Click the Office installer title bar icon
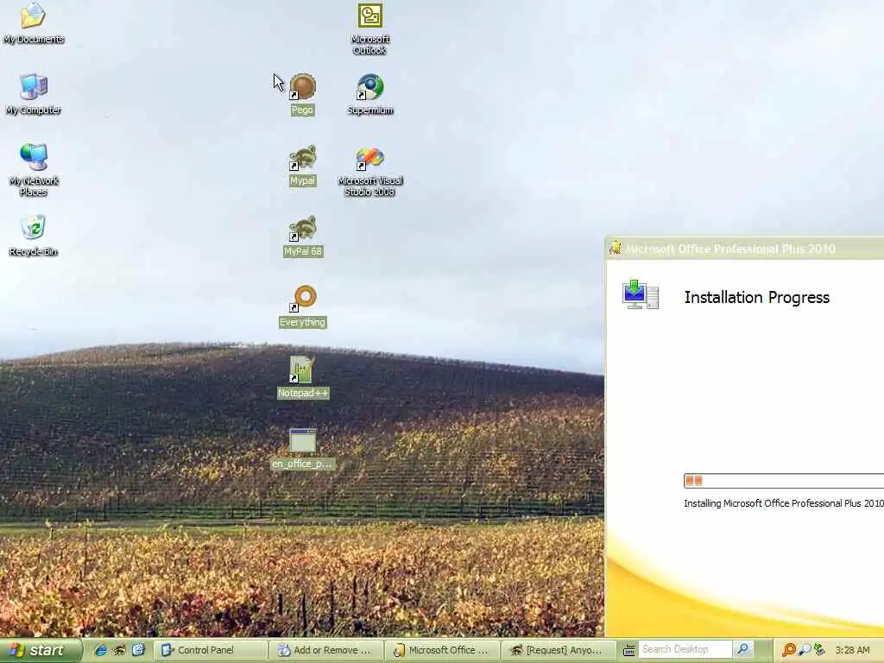Screen dimensions: 884x663 615,249
